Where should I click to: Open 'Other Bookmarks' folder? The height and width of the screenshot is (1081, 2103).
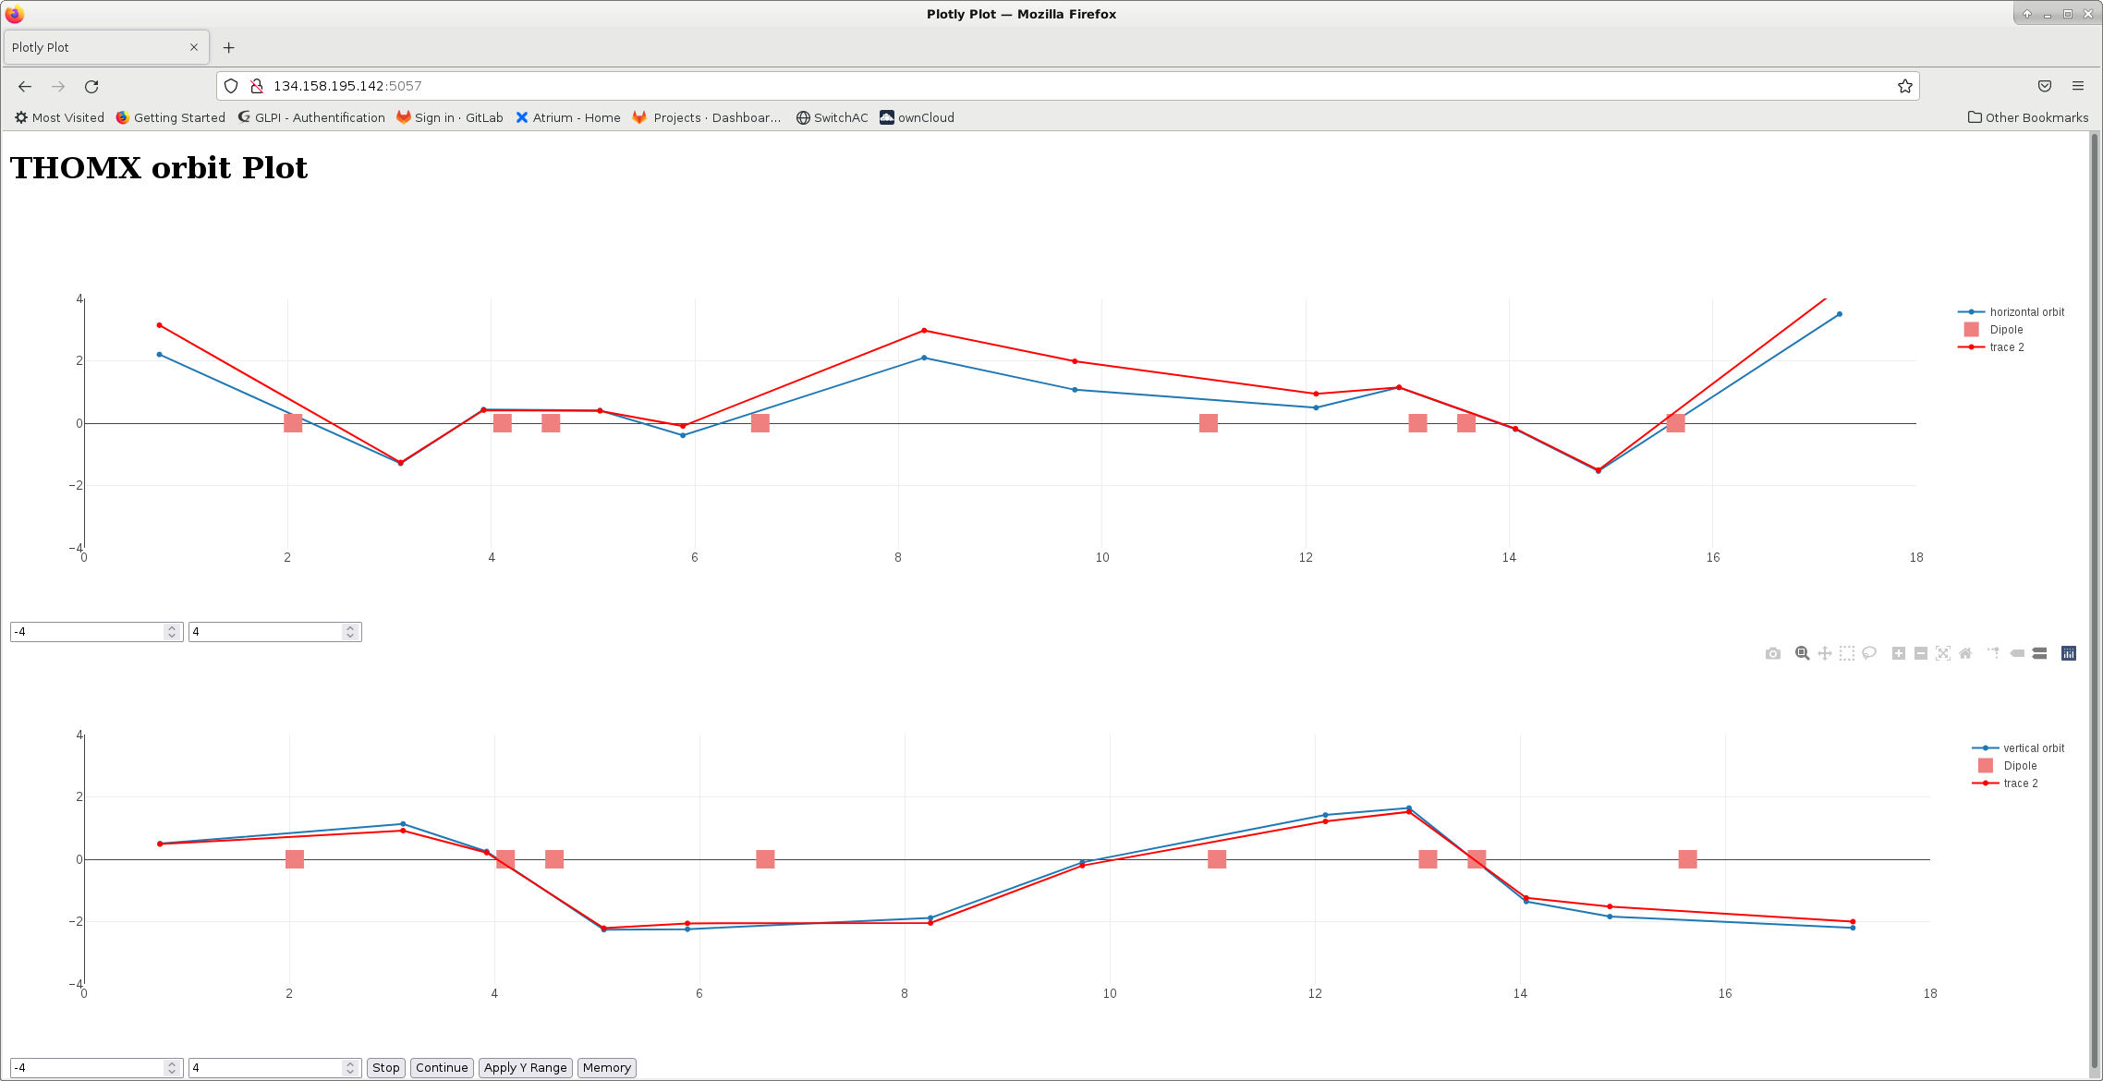click(x=2028, y=117)
